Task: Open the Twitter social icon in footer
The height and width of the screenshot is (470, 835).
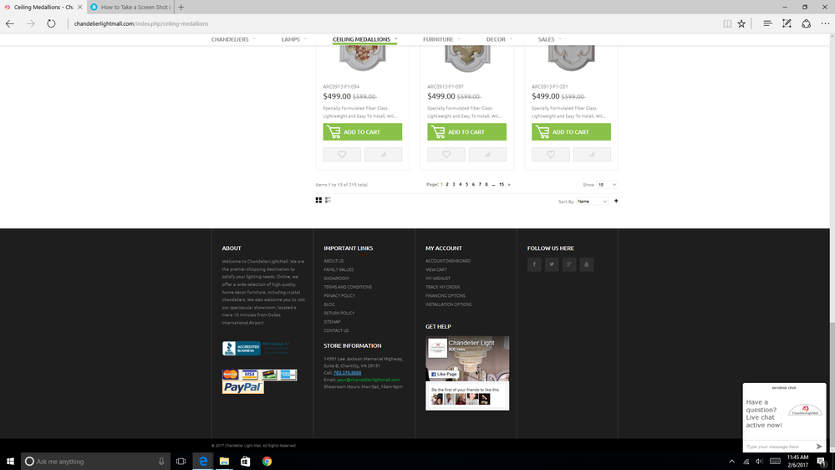Action: tap(552, 265)
